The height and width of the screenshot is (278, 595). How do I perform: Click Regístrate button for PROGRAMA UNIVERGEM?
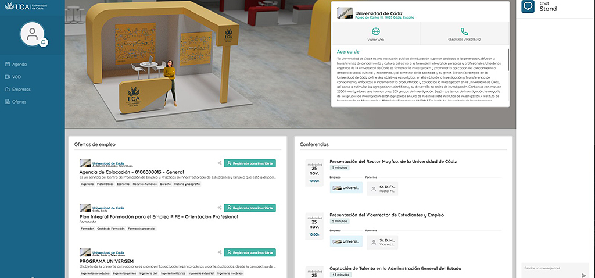click(250, 252)
